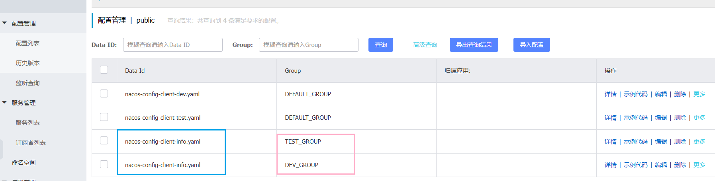Open 监听查询 in the sidebar
The image size is (715, 181).
pyautogui.click(x=27, y=83)
